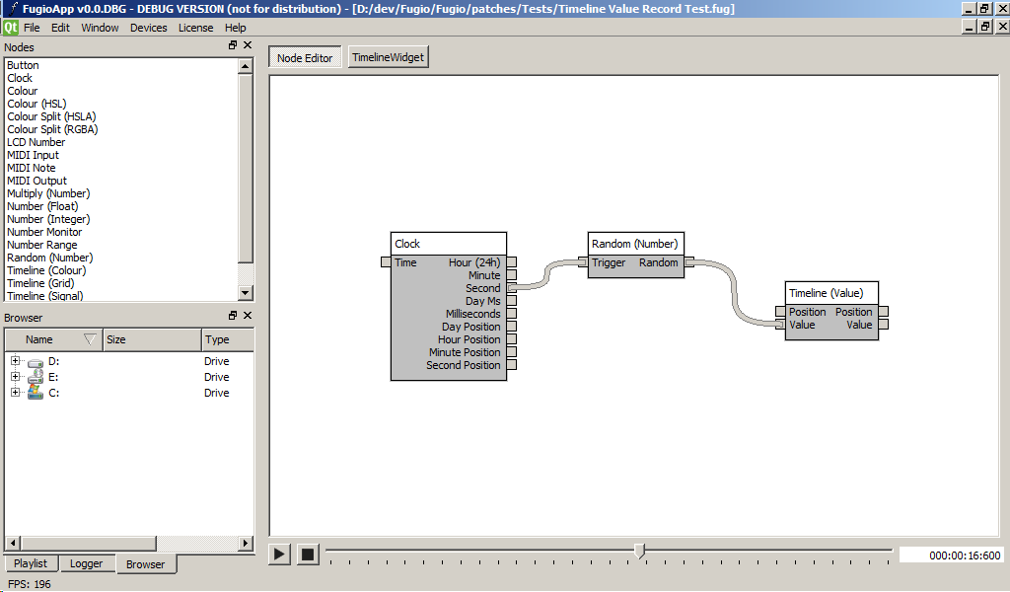
Task: Click the E: CD drive icon
Action: 35,377
